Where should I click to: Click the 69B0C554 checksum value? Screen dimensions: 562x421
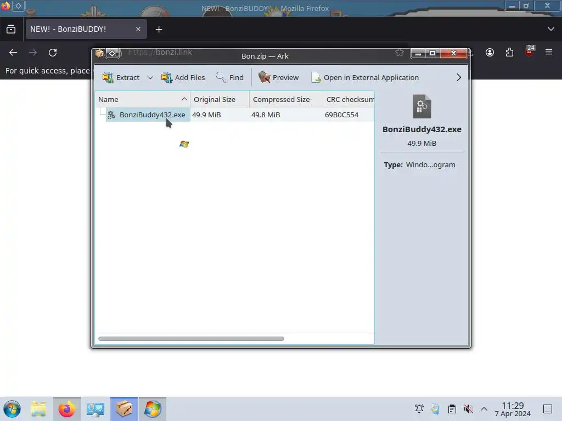click(x=341, y=115)
